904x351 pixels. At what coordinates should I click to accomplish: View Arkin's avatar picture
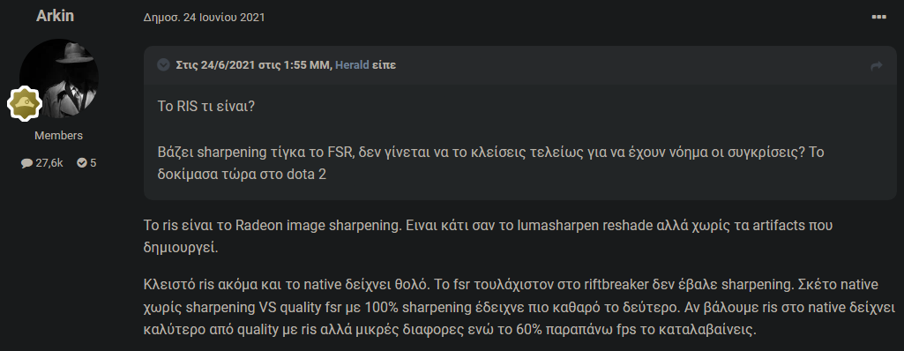tap(59, 78)
